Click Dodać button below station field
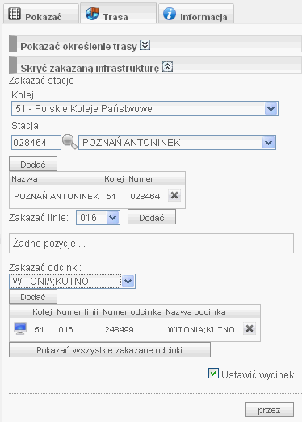Viewport: 302px width, 422px height. 33,164
